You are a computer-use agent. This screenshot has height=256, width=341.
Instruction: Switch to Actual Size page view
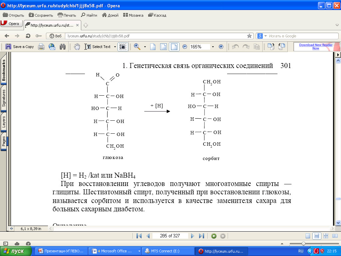click(x=153, y=47)
